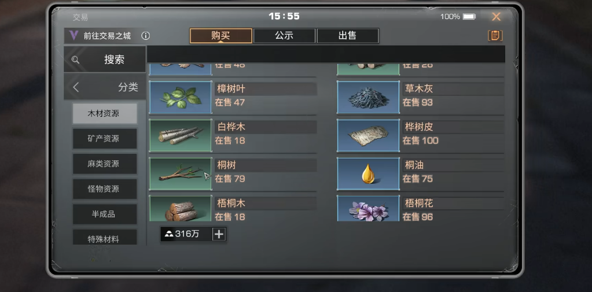The width and height of the screenshot is (592, 292).
Task: Go to 前往交易之城 link
Action: pyautogui.click(x=107, y=36)
